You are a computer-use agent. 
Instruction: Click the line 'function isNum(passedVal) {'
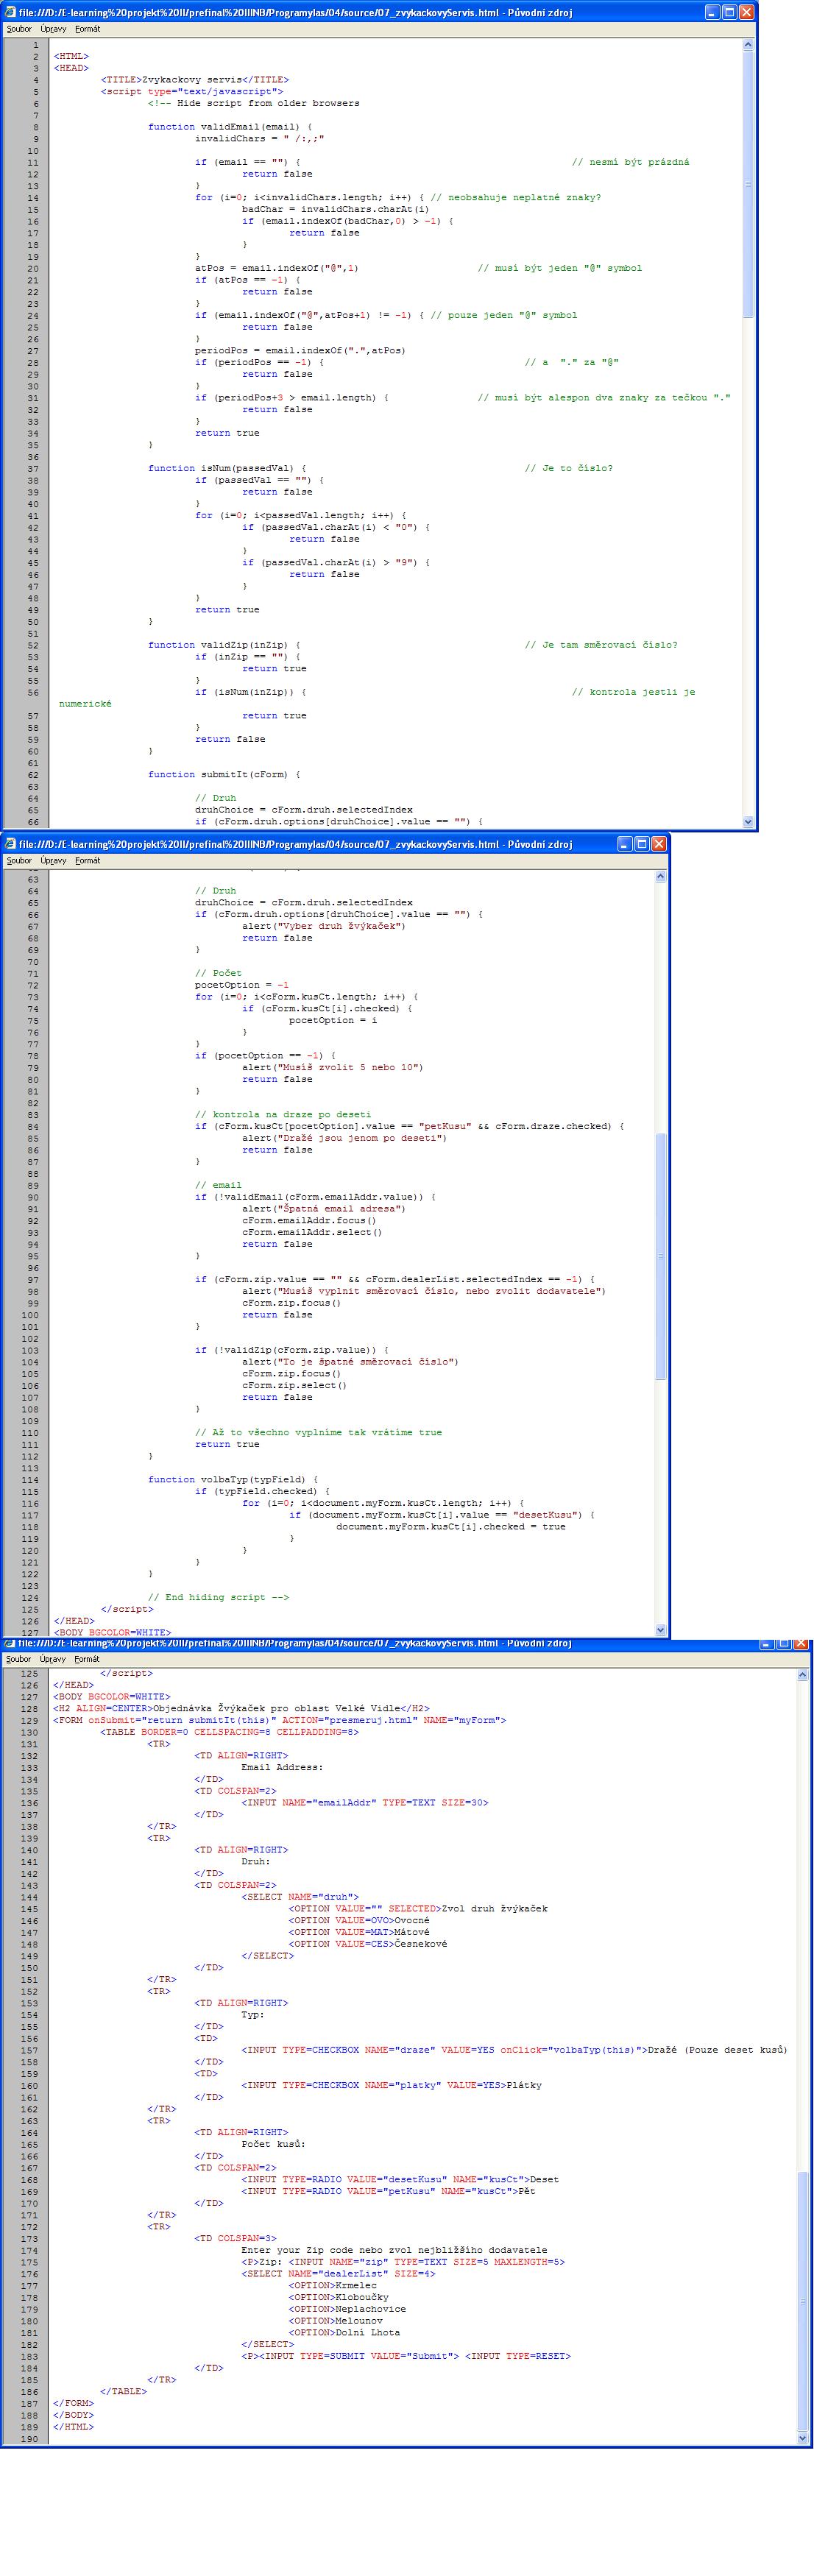click(227, 468)
